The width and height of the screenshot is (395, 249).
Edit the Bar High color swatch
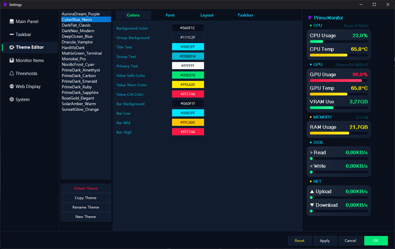click(188, 132)
